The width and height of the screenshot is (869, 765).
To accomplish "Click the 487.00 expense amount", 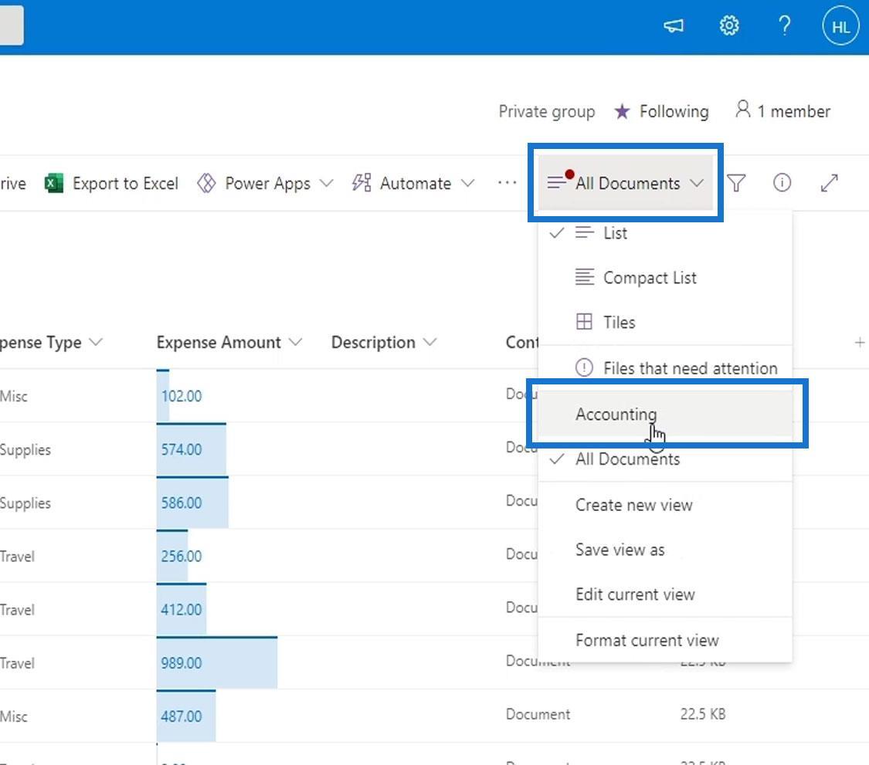I will (x=182, y=716).
